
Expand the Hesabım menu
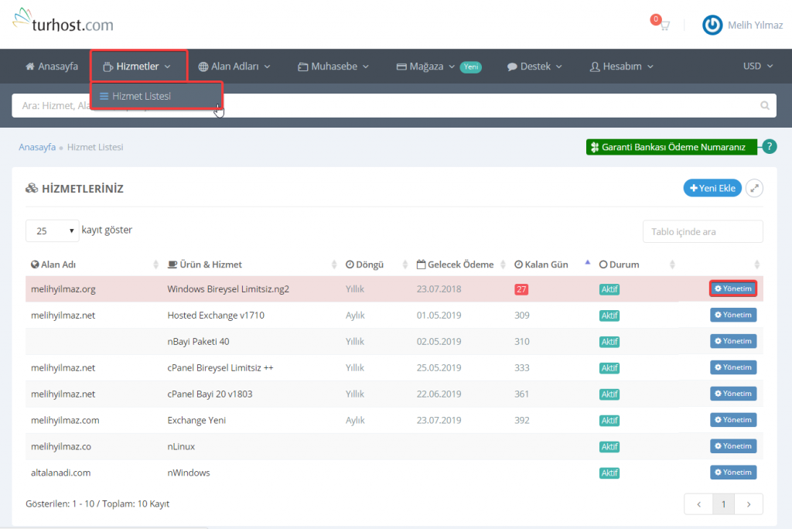[621, 67]
